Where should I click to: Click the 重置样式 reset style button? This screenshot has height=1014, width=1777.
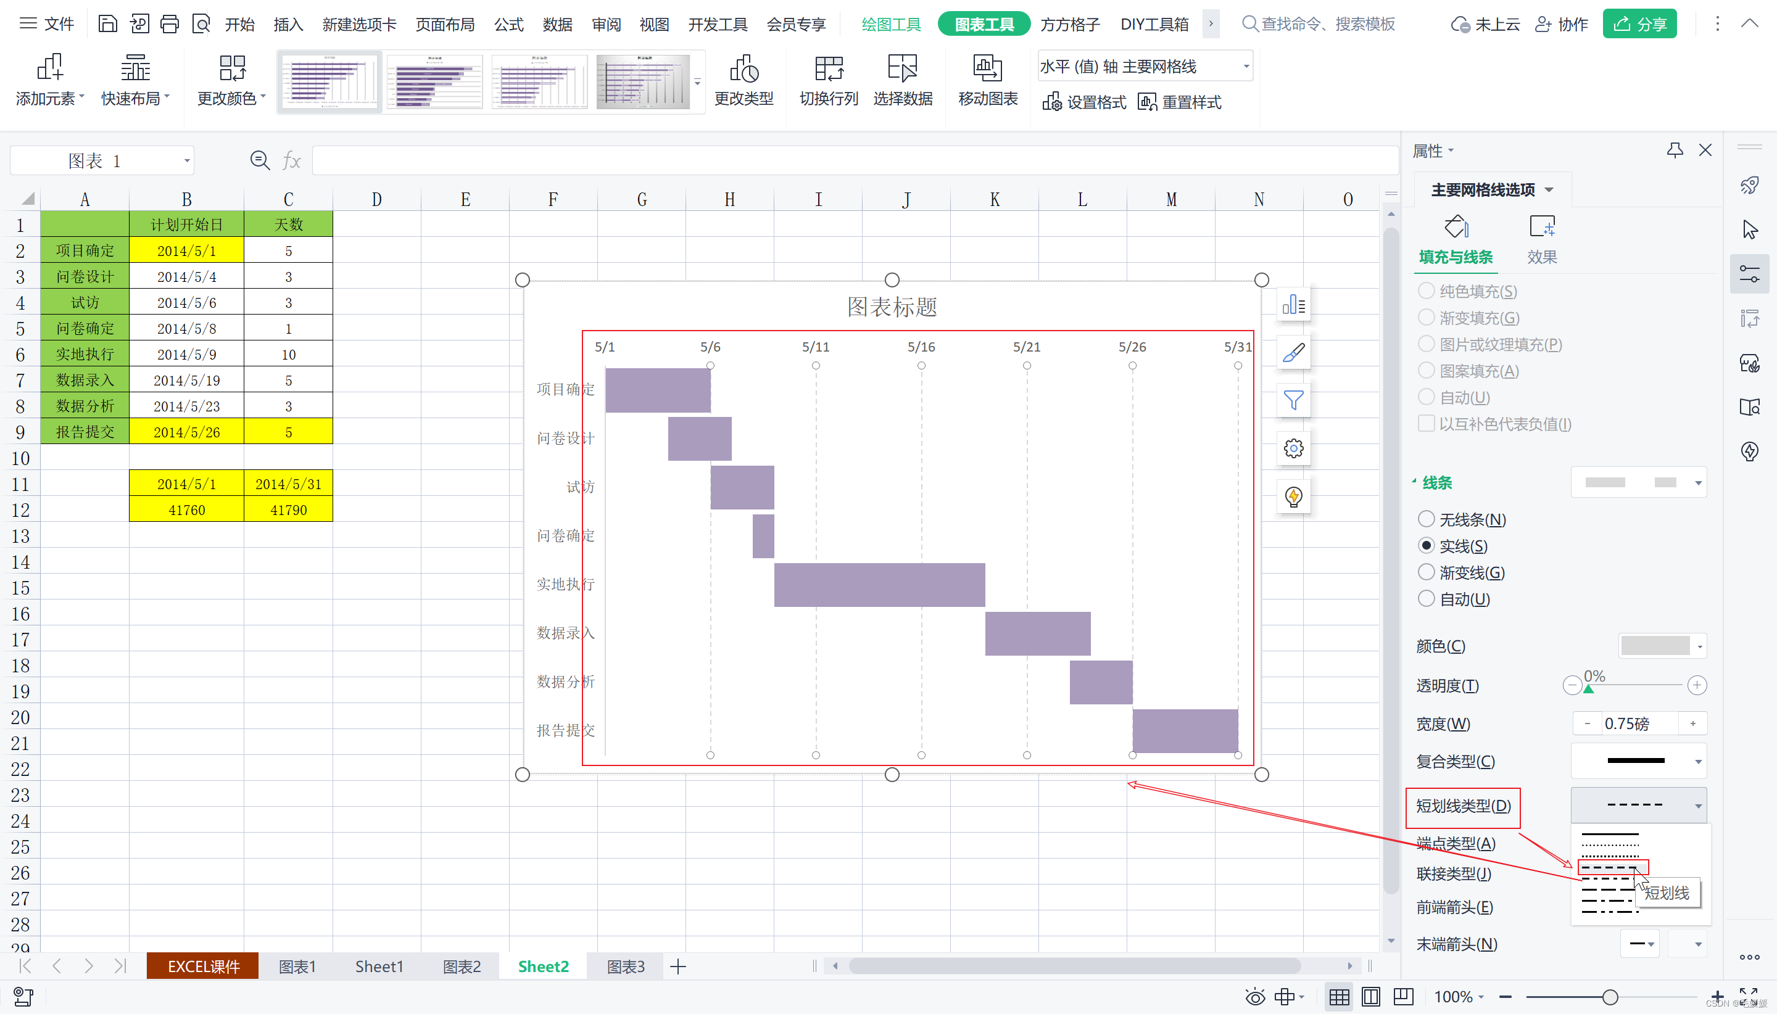pos(1179,102)
